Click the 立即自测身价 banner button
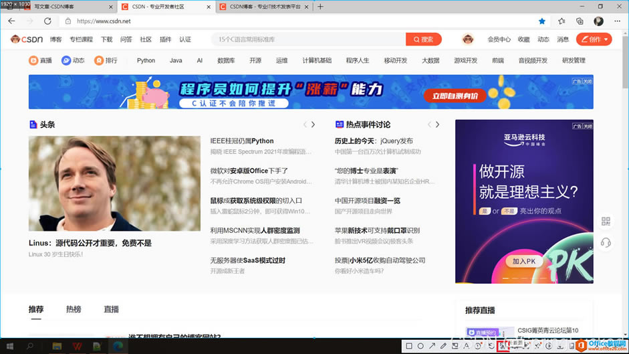629x354 pixels. tap(455, 96)
